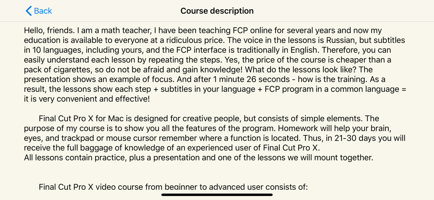Tap the 'it is very convenient and effective!' line

[87, 99]
